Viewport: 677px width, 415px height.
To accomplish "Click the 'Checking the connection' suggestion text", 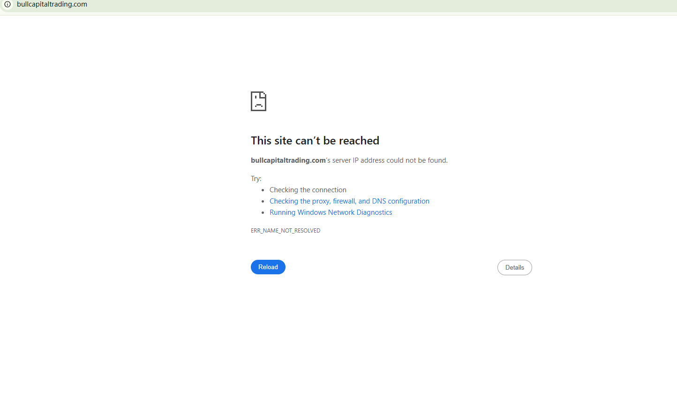I will [308, 190].
